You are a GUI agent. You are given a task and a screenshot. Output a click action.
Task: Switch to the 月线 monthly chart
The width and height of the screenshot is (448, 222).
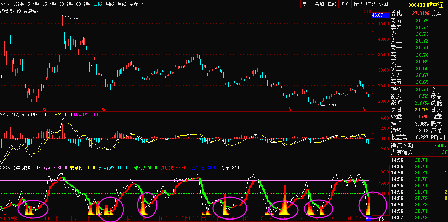pos(122,4)
